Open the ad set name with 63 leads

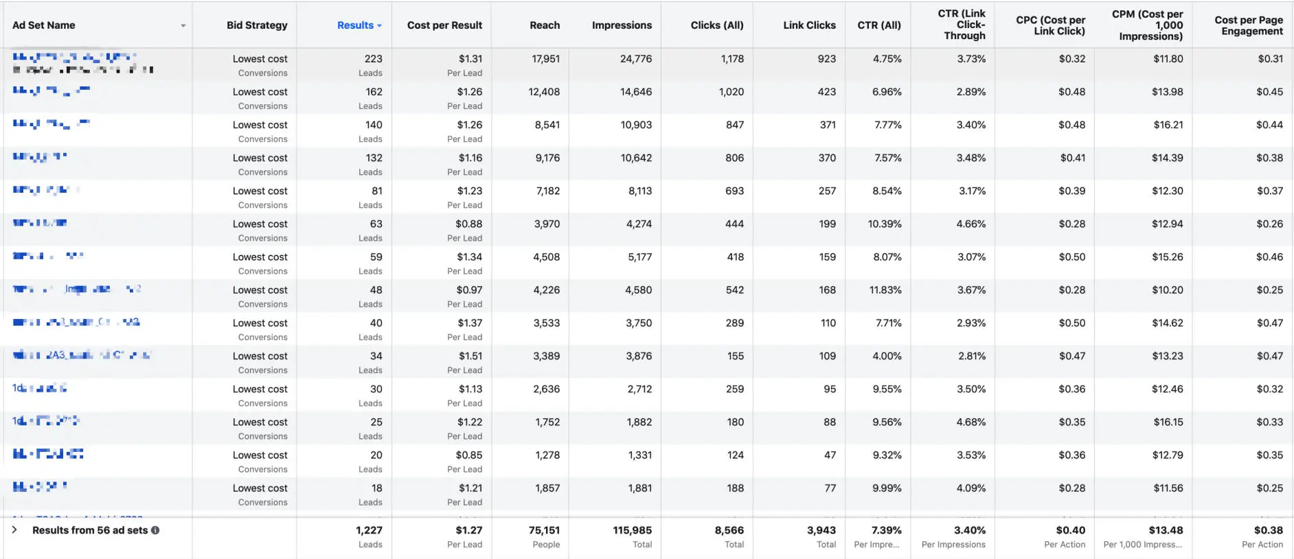40,223
